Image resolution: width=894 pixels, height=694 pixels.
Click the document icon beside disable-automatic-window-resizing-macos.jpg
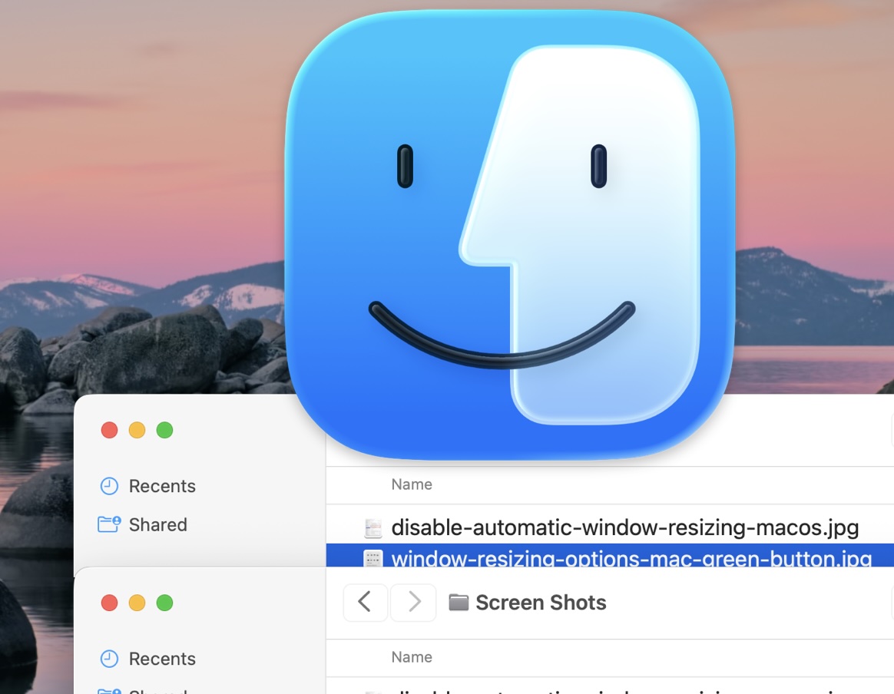[374, 527]
